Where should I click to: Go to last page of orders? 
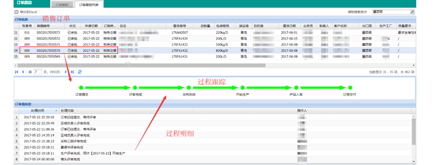click(x=72, y=72)
